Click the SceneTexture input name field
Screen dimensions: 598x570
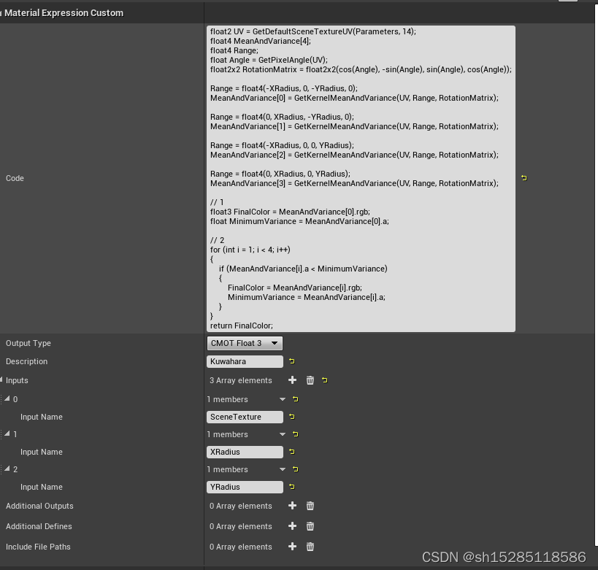pos(245,417)
